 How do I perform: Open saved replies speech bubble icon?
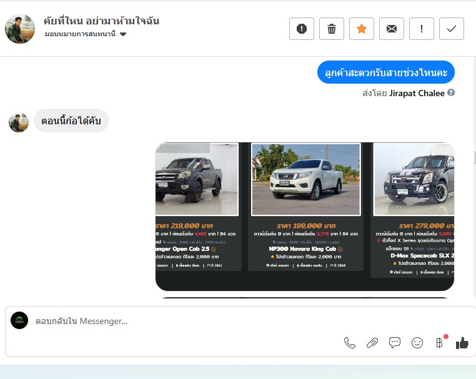395,343
